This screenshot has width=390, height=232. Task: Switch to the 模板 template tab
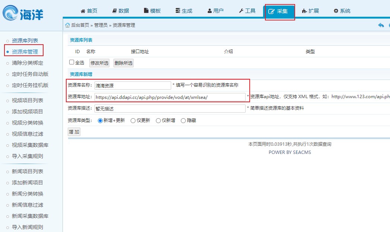click(152, 11)
